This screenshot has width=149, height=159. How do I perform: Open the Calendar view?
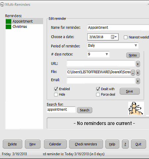pyautogui.click(x=55, y=144)
